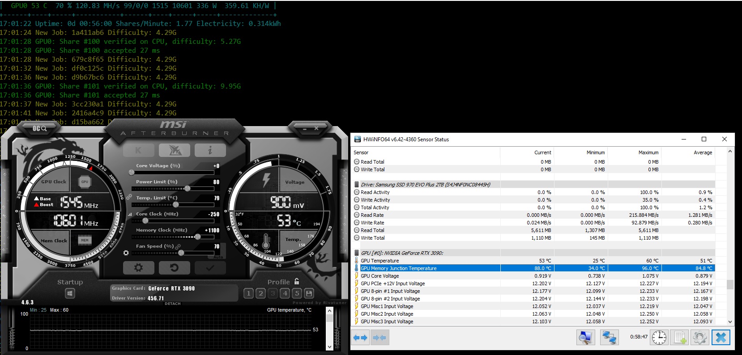Adjust the Core Clock slider
The image size is (742, 355).
click(x=172, y=220)
